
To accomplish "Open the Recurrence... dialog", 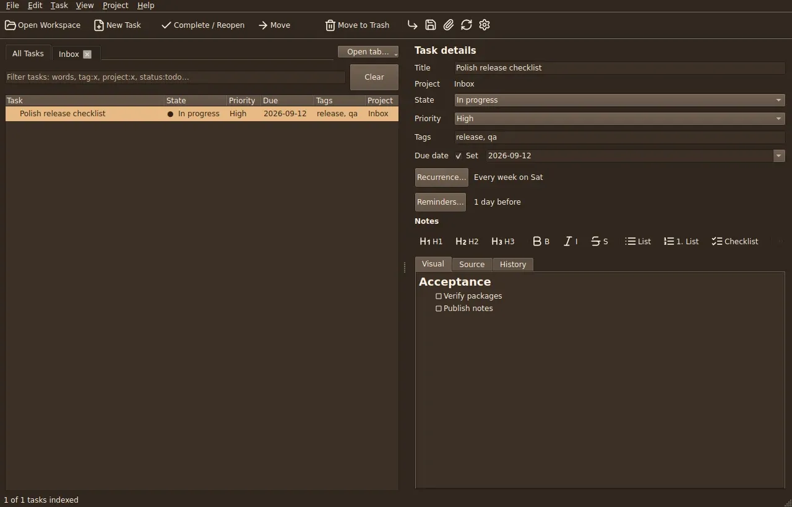I will (441, 177).
